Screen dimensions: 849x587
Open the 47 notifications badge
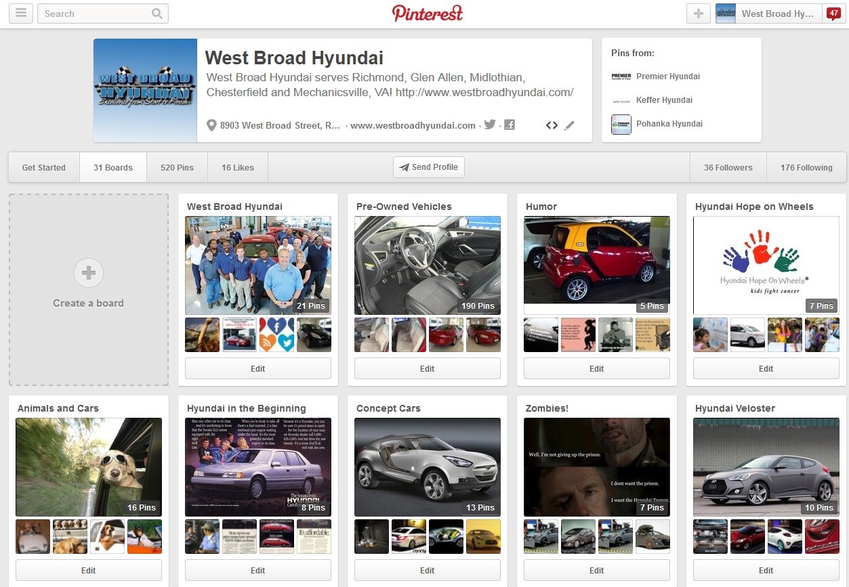point(833,13)
